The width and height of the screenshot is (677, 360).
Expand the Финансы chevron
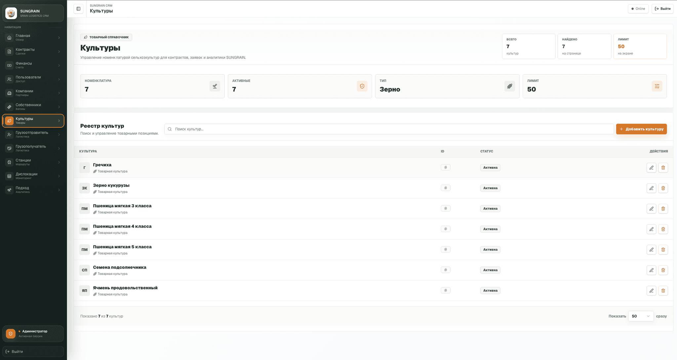pos(59,66)
